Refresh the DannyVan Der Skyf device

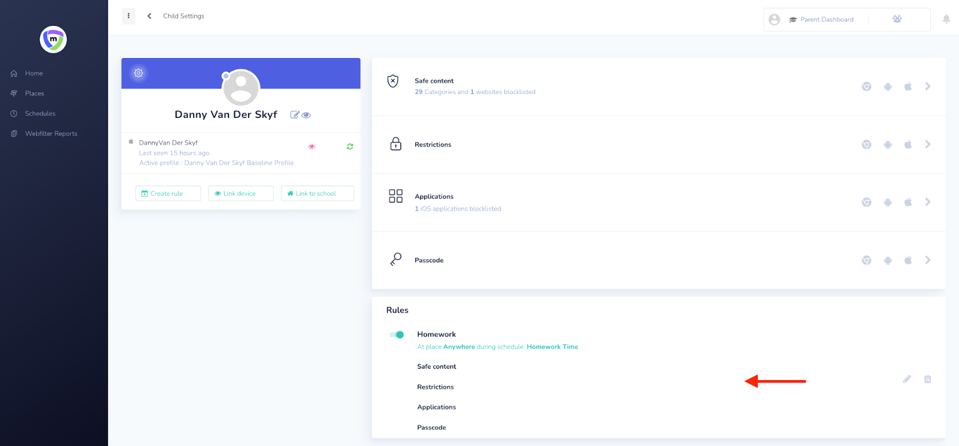pyautogui.click(x=350, y=147)
